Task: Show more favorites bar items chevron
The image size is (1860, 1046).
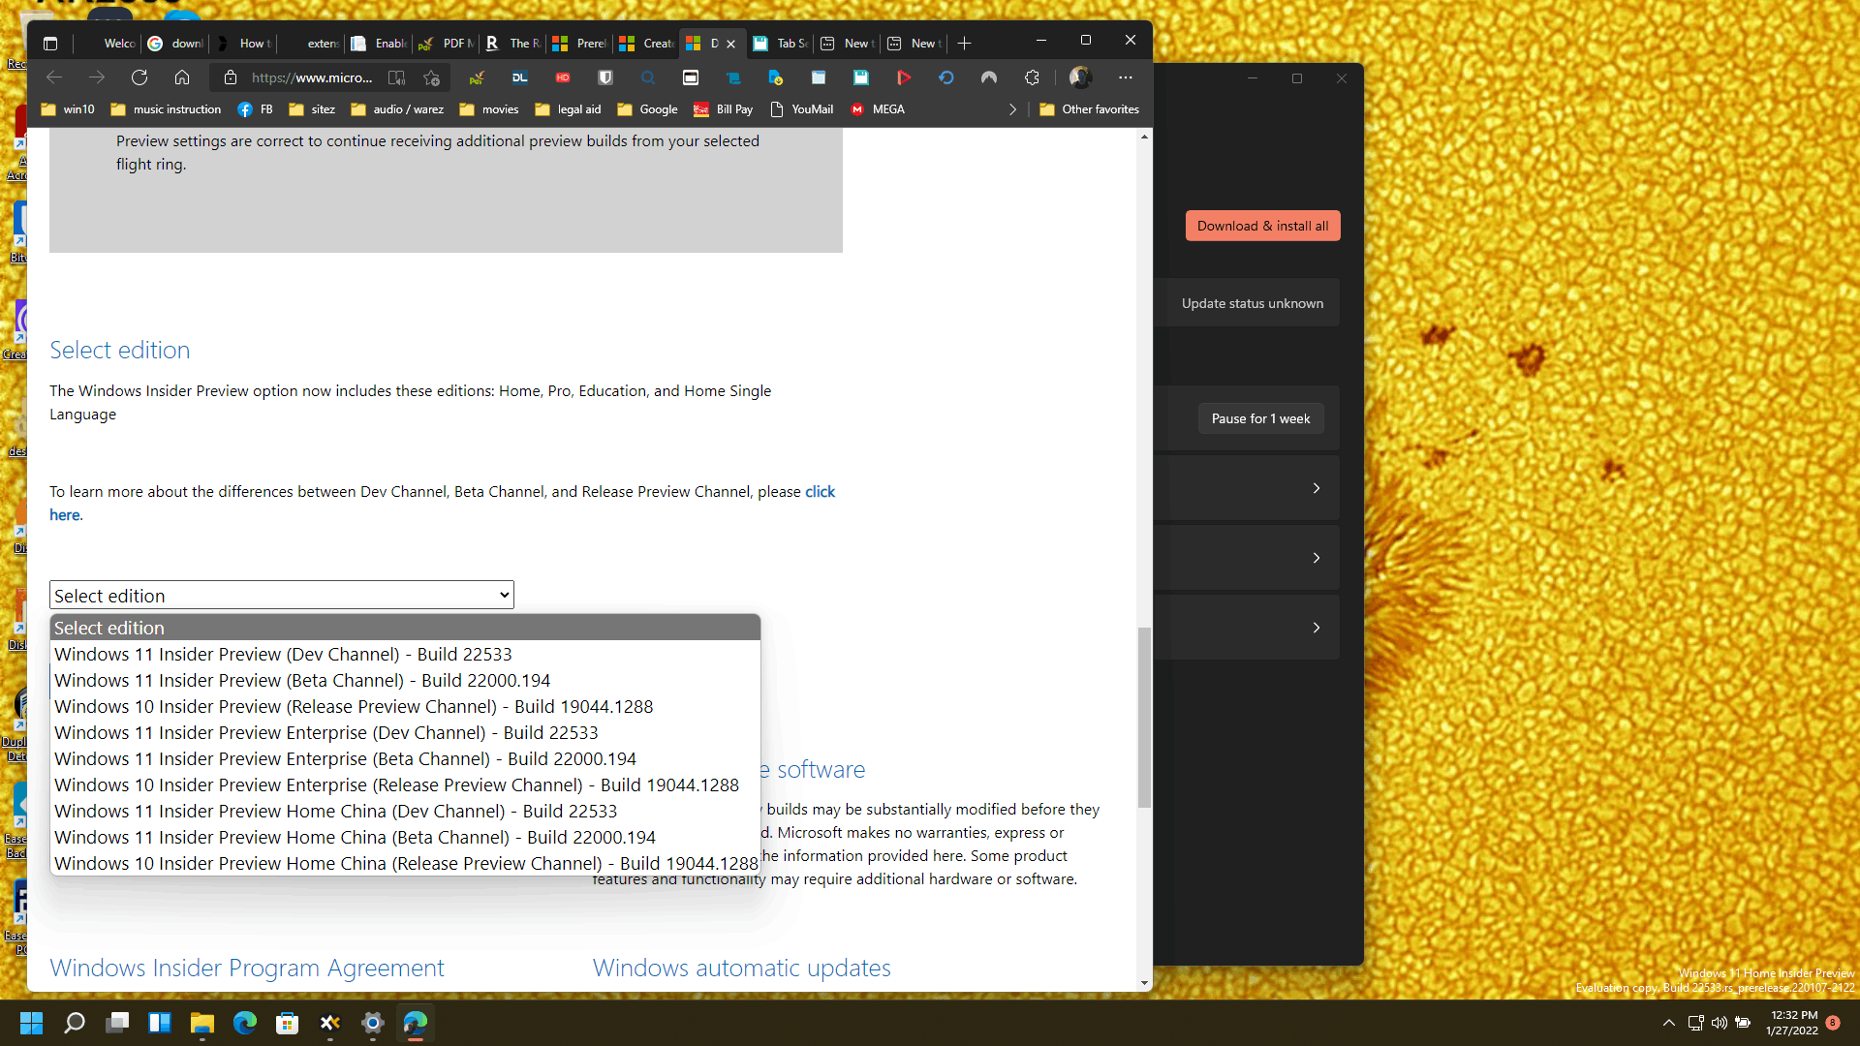Action: point(1012,109)
